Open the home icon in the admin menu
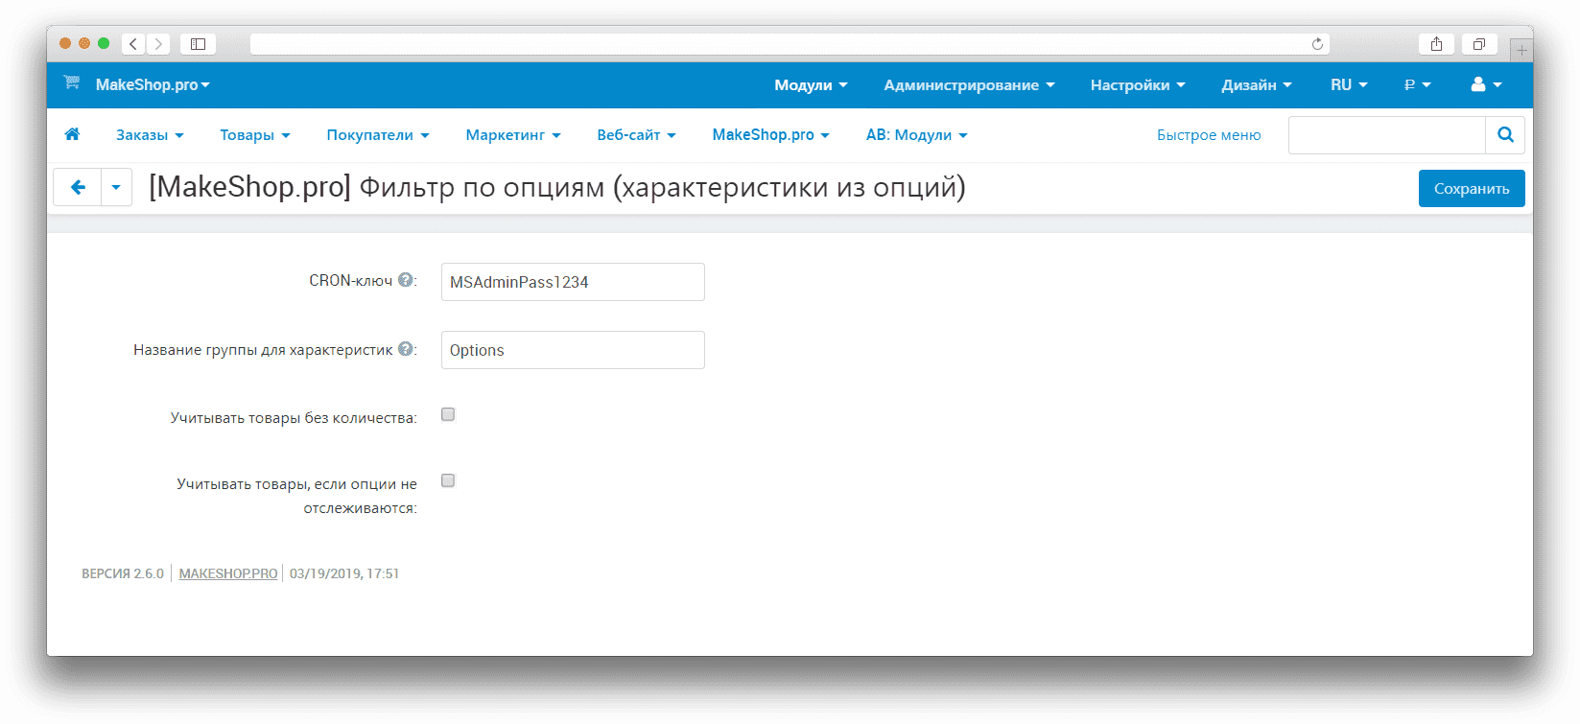This screenshot has height=724, width=1580. pyautogui.click(x=72, y=134)
